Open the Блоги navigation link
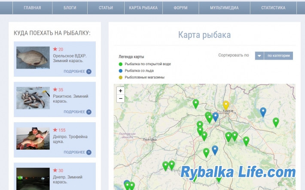Viewport: 305px width, 190px height. 70,8
